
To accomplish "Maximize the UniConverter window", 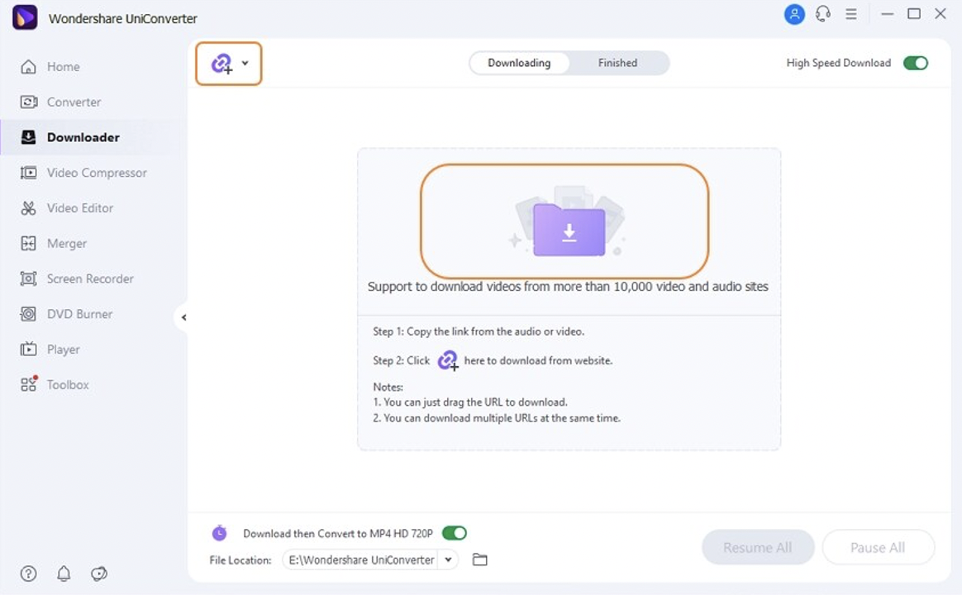I will 913,13.
